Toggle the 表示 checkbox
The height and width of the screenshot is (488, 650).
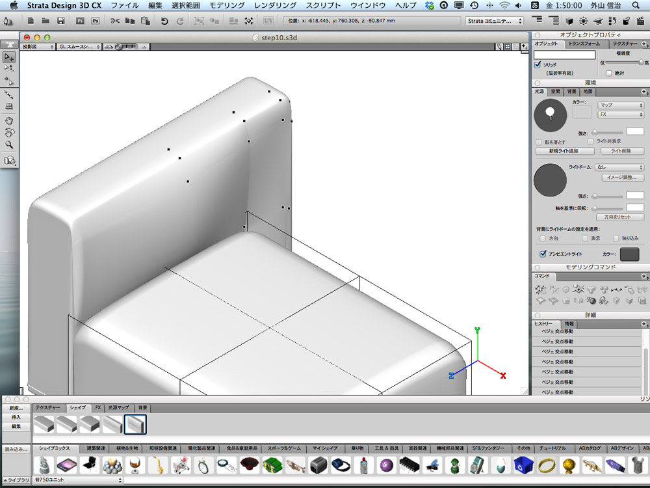[584, 238]
